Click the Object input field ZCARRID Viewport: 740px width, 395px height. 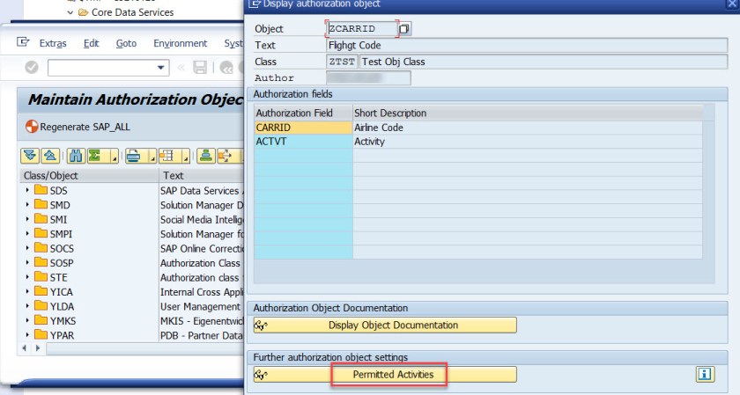point(362,29)
